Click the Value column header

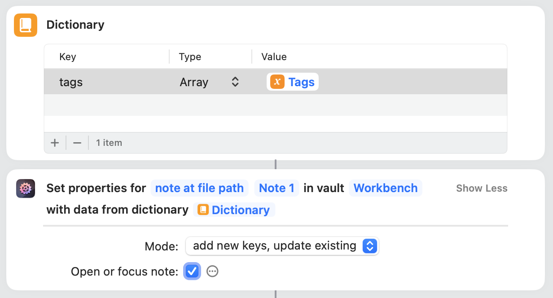pos(274,57)
